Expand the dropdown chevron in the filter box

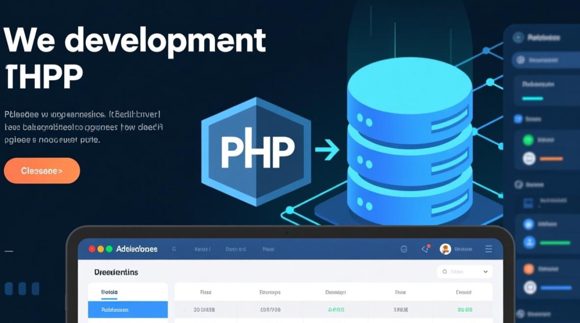pyautogui.click(x=485, y=272)
